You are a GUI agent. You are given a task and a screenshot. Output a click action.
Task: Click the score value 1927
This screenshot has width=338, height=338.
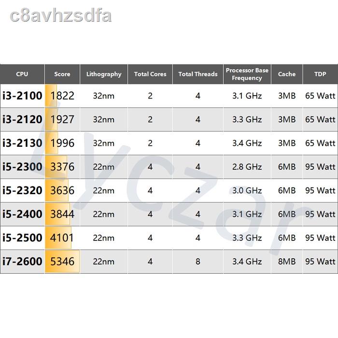[x=62, y=119]
